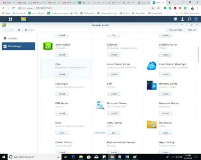Viewport: 201px width, 160px height.
Task: Install the Cloud Sync package
Action: point(62,94)
